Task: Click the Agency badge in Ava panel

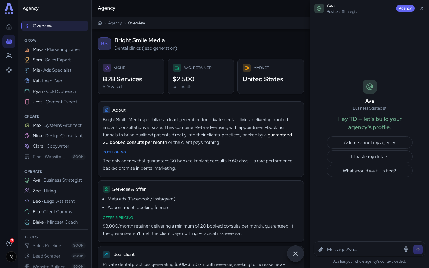Action: pos(405,8)
